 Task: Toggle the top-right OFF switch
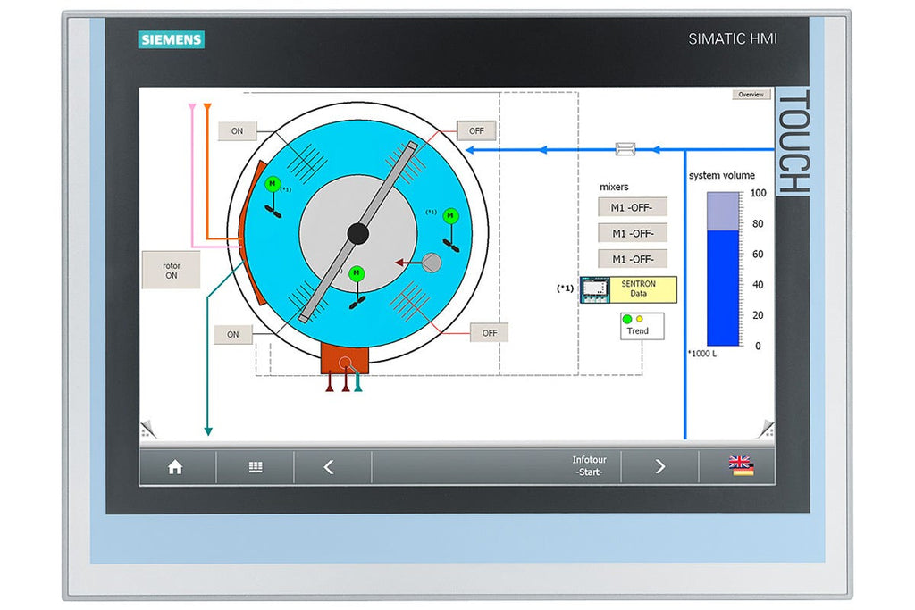click(476, 130)
